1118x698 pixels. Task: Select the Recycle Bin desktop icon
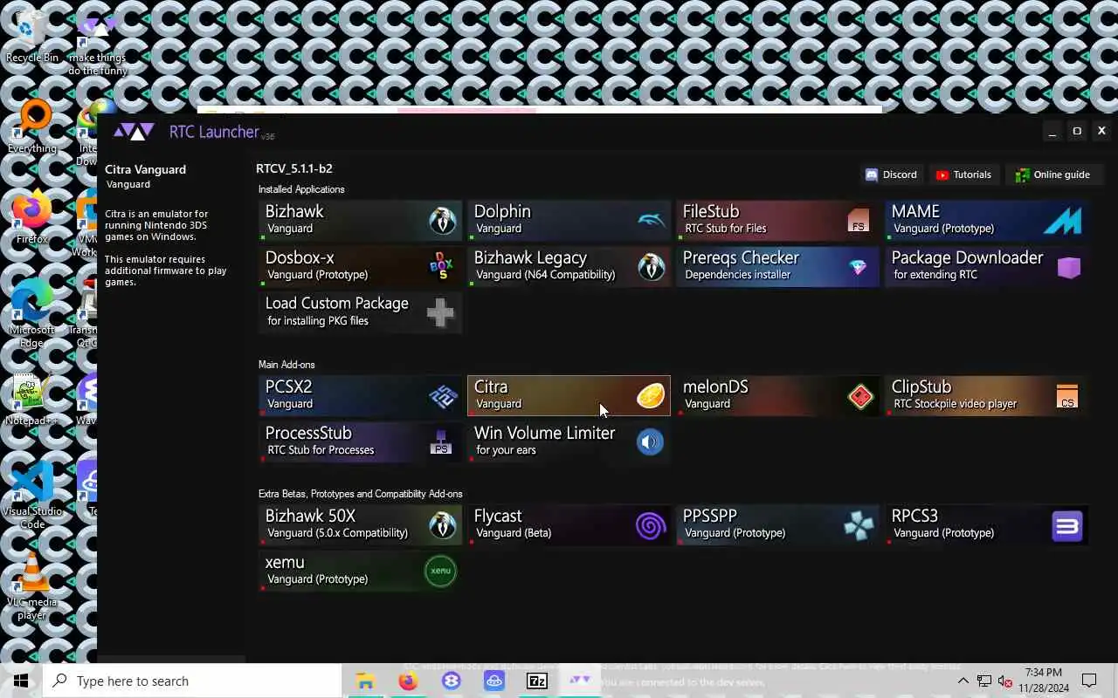(32, 37)
